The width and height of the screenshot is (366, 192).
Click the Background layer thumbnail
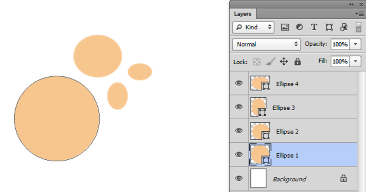[x=258, y=178]
